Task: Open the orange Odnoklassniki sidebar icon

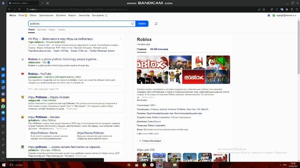Action: [3, 100]
